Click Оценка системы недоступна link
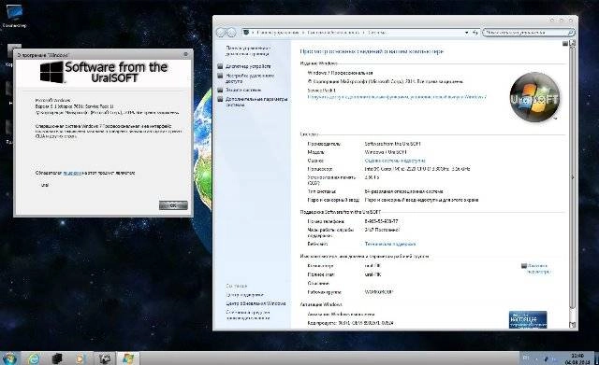This screenshot has width=599, height=365. [395, 161]
